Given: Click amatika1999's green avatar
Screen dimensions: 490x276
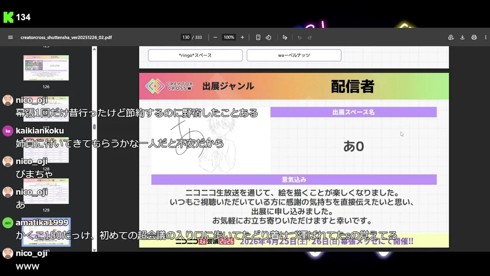Looking at the screenshot, I should [x=8, y=223].
